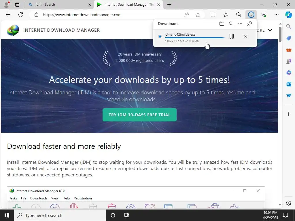Open the Windows Start menu
Viewport: 295px width, 221px height.
[7, 215]
